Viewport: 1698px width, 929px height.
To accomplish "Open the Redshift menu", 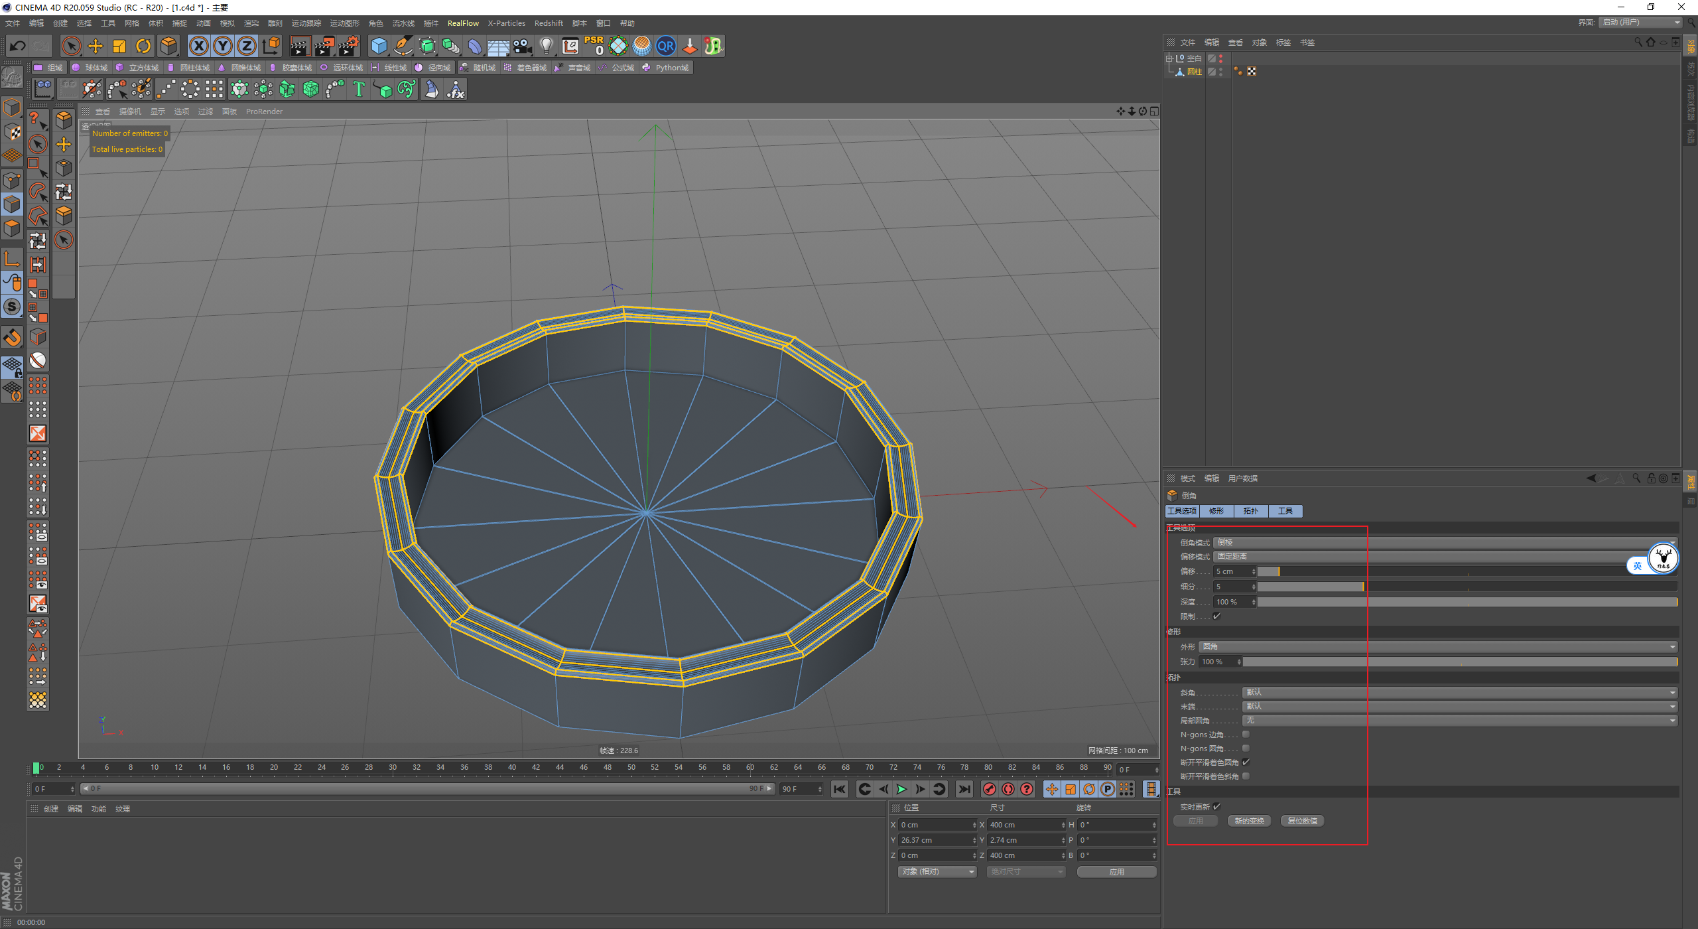I will coord(549,23).
